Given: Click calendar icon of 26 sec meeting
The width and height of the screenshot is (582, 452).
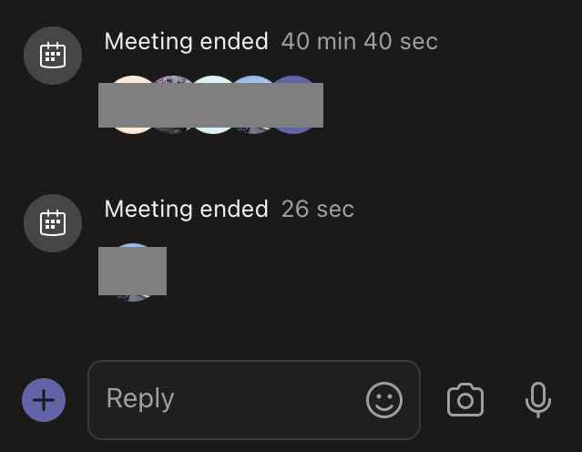Looking at the screenshot, I should click(x=53, y=223).
